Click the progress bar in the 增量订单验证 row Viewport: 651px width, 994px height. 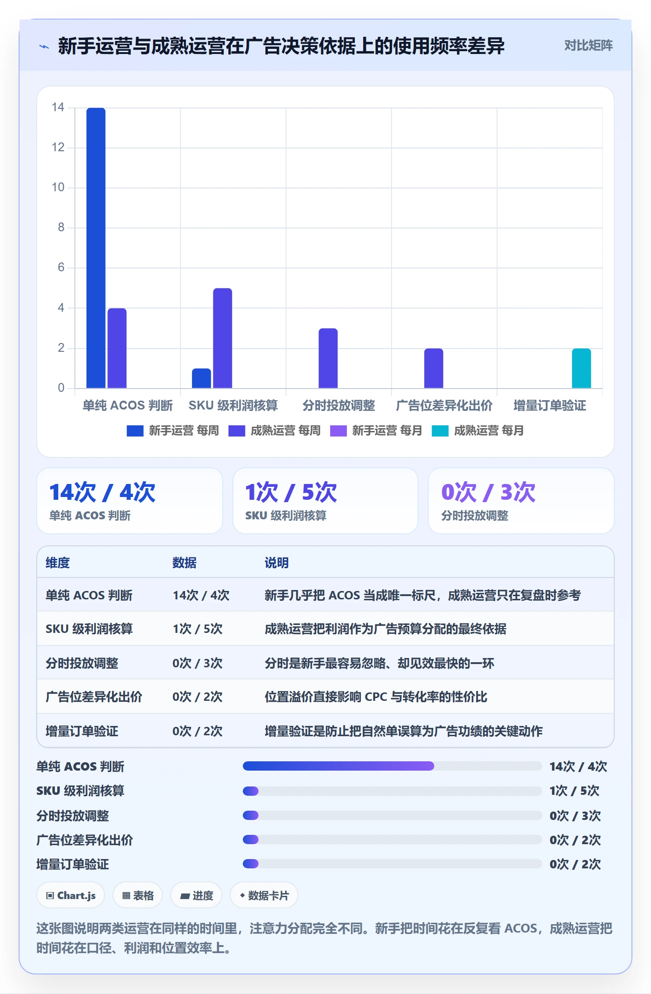(392, 864)
